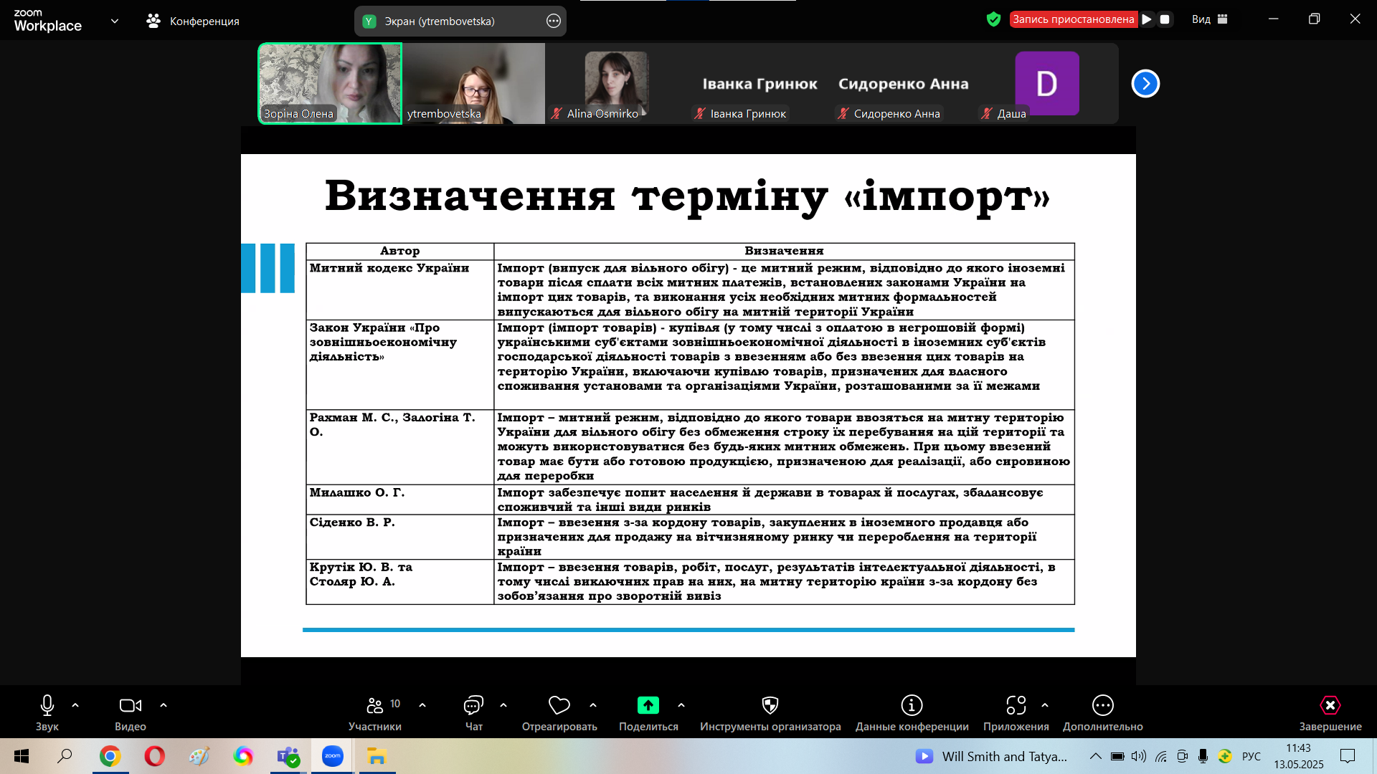
Task: Open the Конференция tab
Action: (x=193, y=21)
